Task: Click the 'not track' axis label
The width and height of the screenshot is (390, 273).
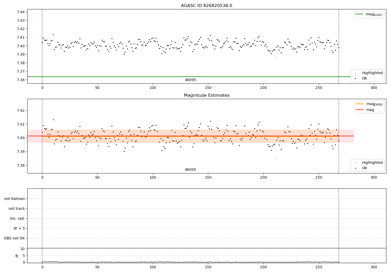Action: pyautogui.click(x=17, y=209)
